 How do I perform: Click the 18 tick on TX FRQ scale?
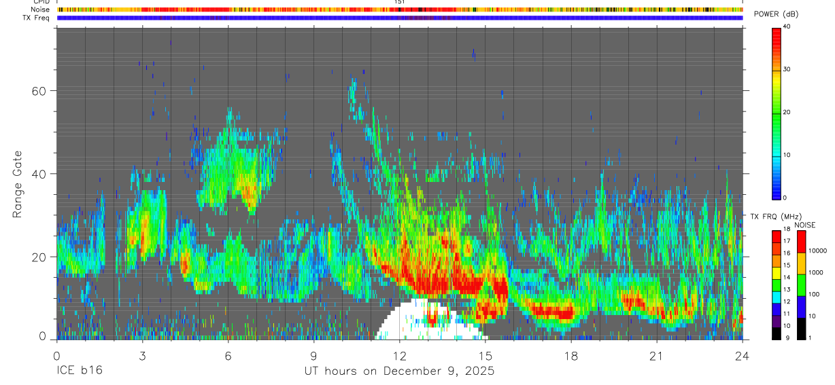point(787,230)
